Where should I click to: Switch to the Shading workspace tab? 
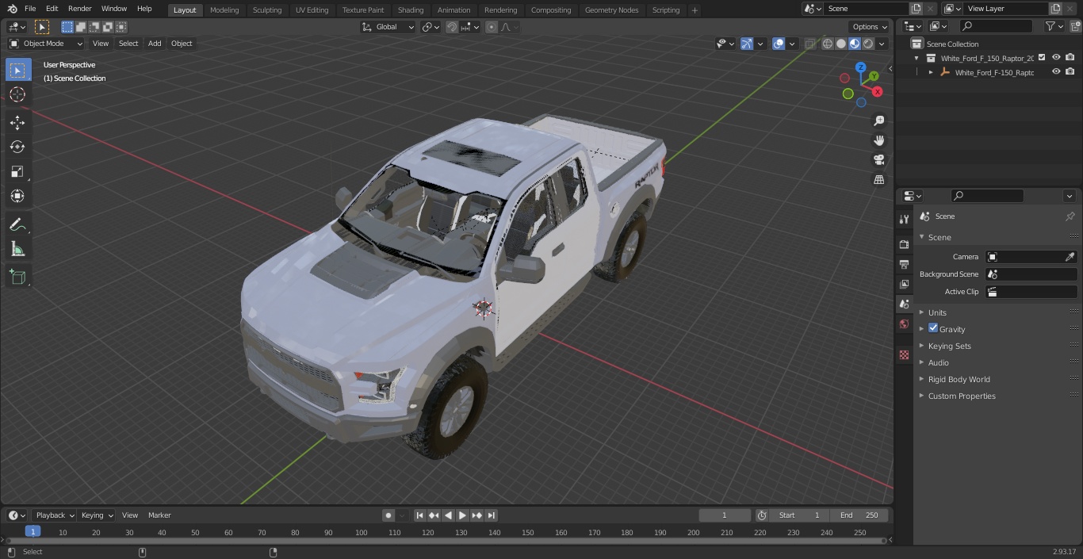tap(411, 10)
